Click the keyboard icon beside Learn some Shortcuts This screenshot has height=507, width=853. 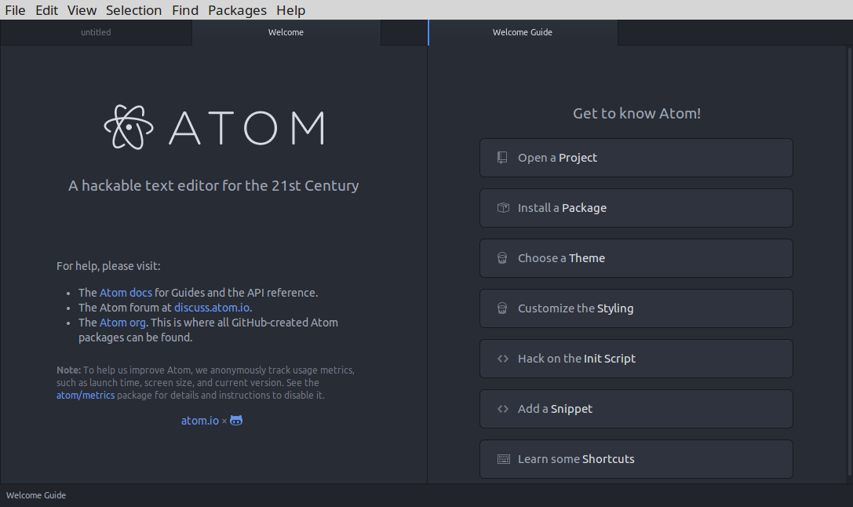504,459
